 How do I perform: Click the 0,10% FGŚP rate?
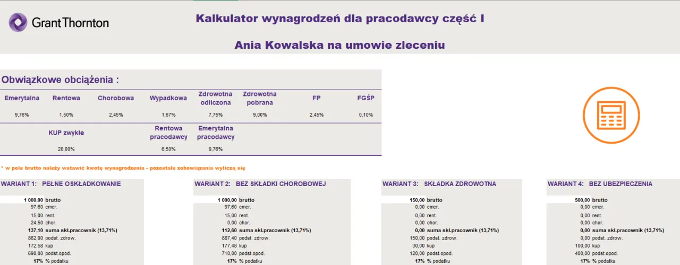[365, 114]
